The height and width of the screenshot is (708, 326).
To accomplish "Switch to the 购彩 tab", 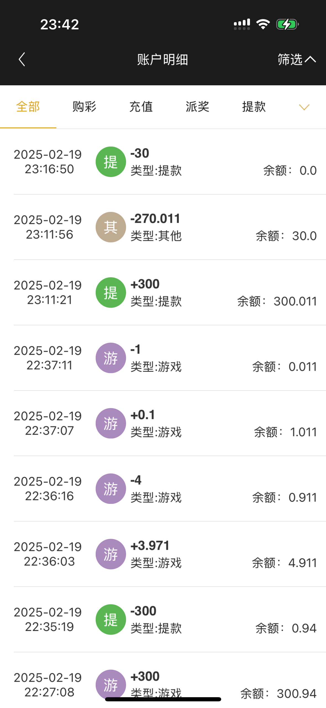I will pyautogui.click(x=84, y=107).
